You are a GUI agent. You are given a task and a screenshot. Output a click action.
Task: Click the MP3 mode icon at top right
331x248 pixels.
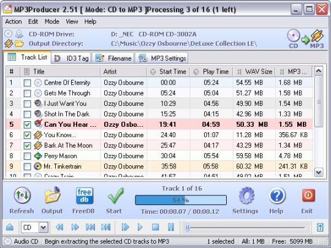tap(317, 36)
